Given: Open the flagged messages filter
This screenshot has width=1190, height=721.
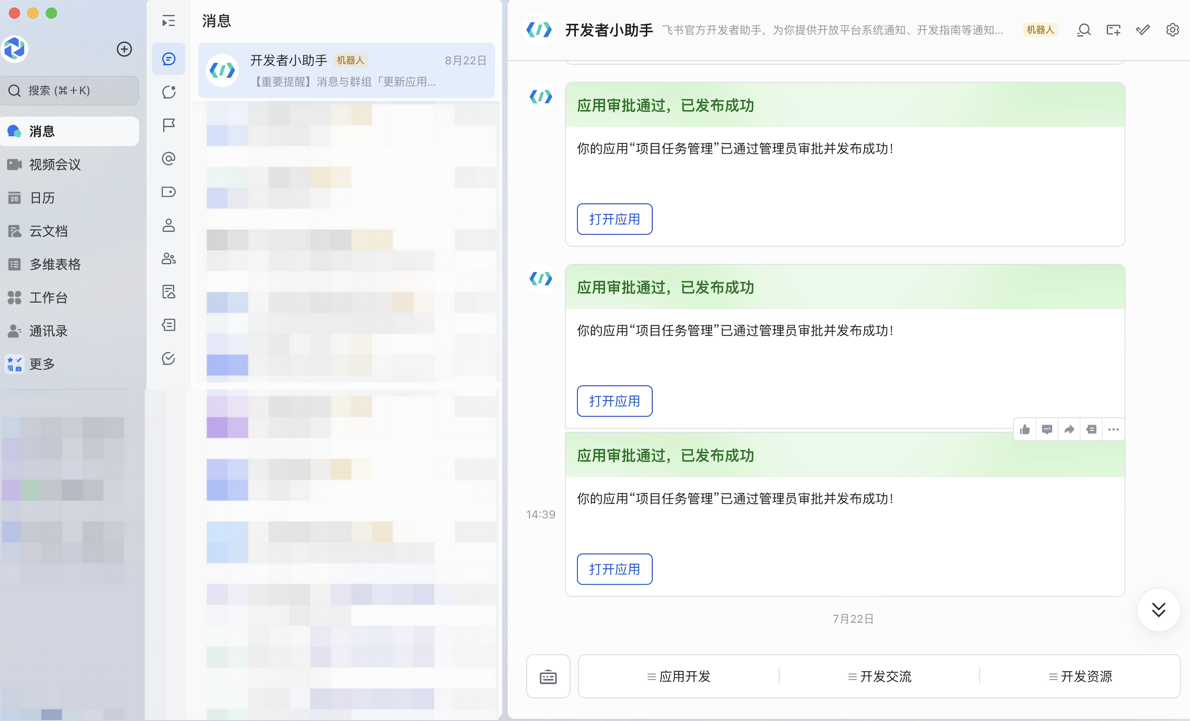Looking at the screenshot, I should click(169, 125).
